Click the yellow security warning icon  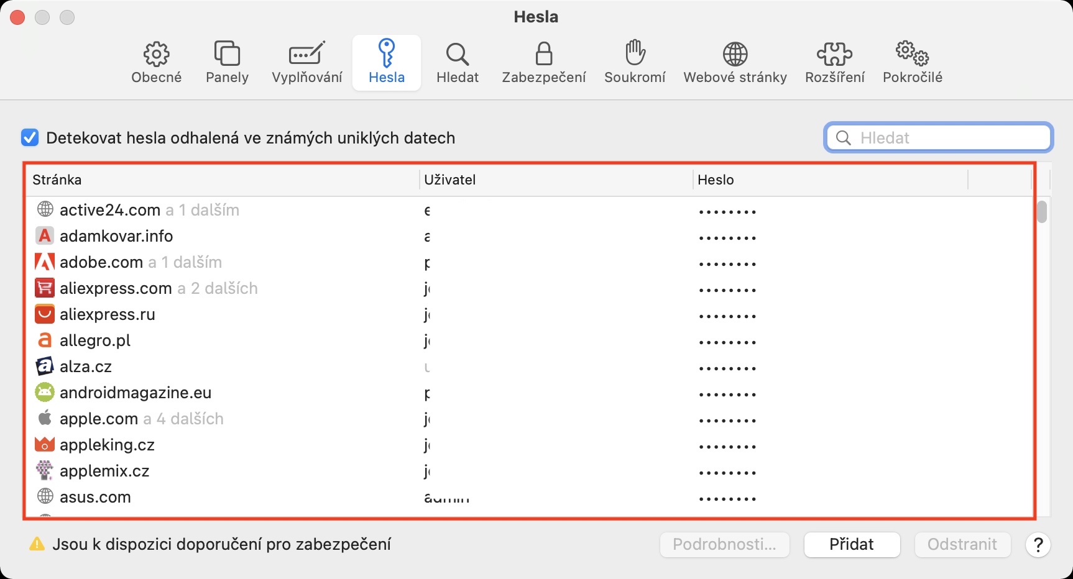37,544
